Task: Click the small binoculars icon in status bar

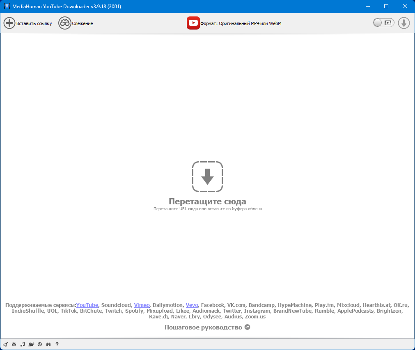Action: click(48, 344)
